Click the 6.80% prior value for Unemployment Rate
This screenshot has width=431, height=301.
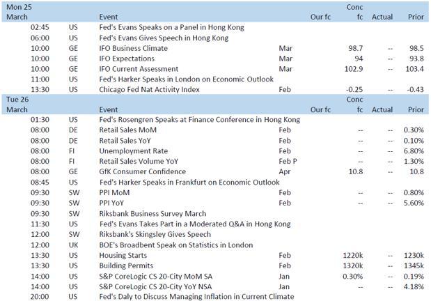(414, 150)
